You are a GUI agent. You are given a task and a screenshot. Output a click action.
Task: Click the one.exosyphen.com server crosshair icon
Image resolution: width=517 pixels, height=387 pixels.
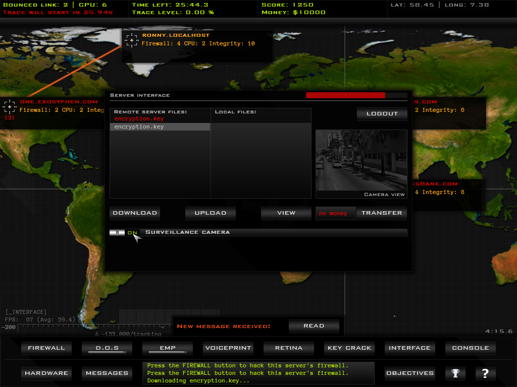tap(10, 106)
